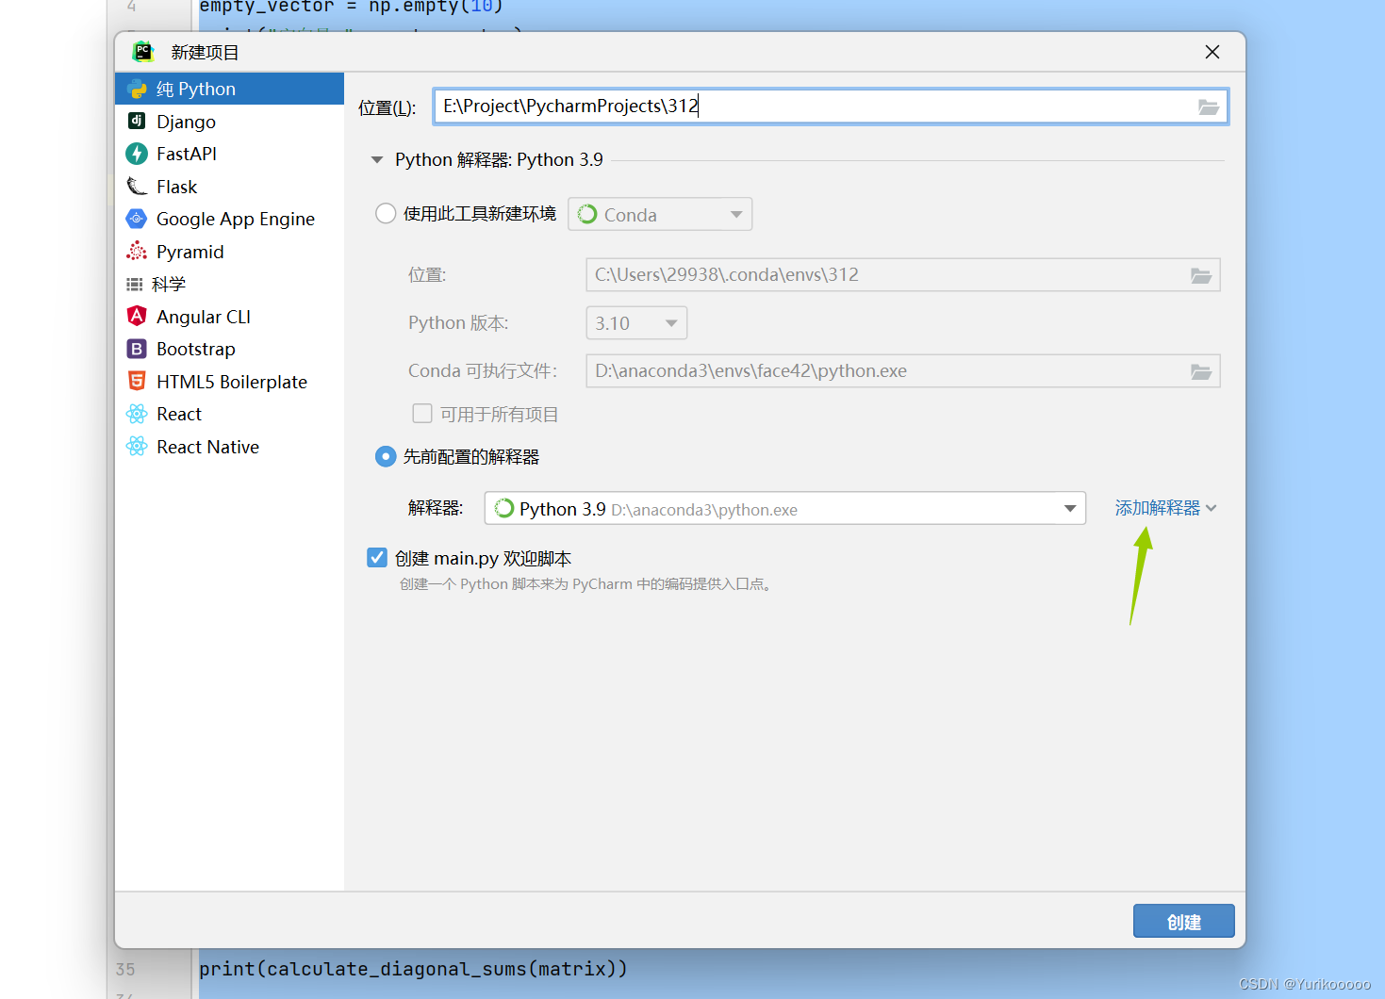1385x999 pixels.
Task: Browse for the Conda executable file
Action: [x=1200, y=371]
